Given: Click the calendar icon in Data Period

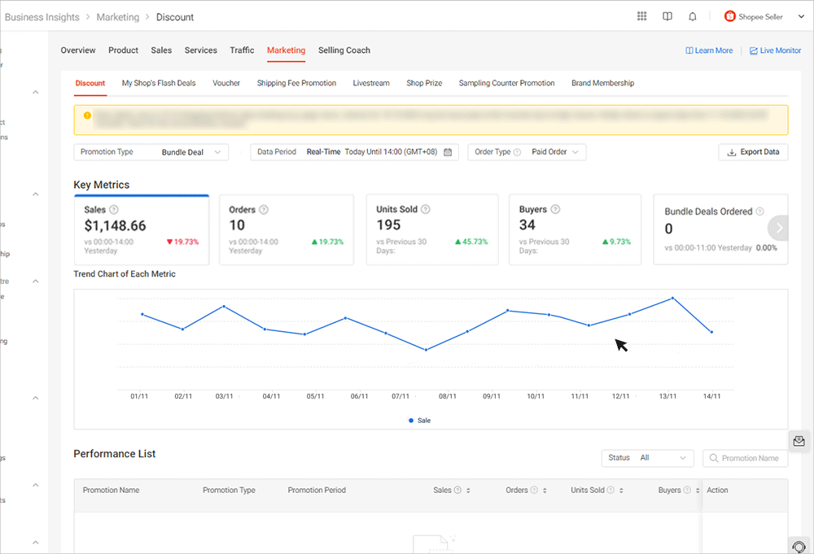Looking at the screenshot, I should point(448,152).
